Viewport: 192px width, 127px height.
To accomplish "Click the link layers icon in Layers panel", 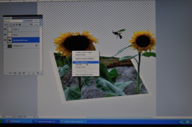I will pyautogui.click(x=11, y=73).
